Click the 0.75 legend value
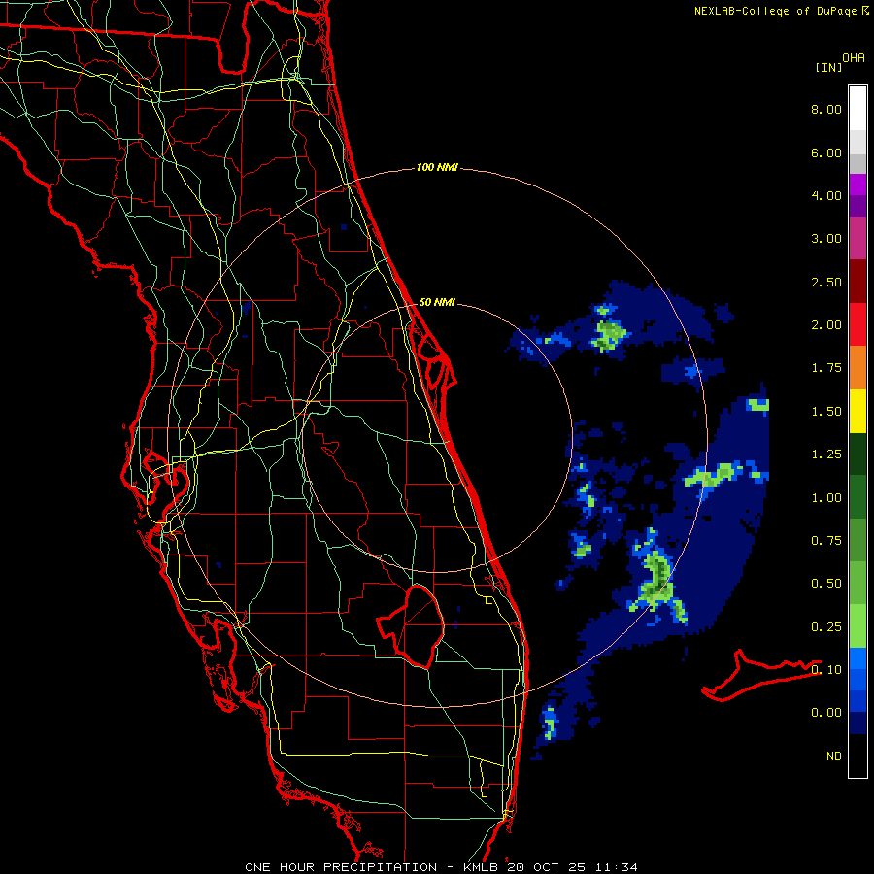This screenshot has height=874, width=874. pos(826,541)
